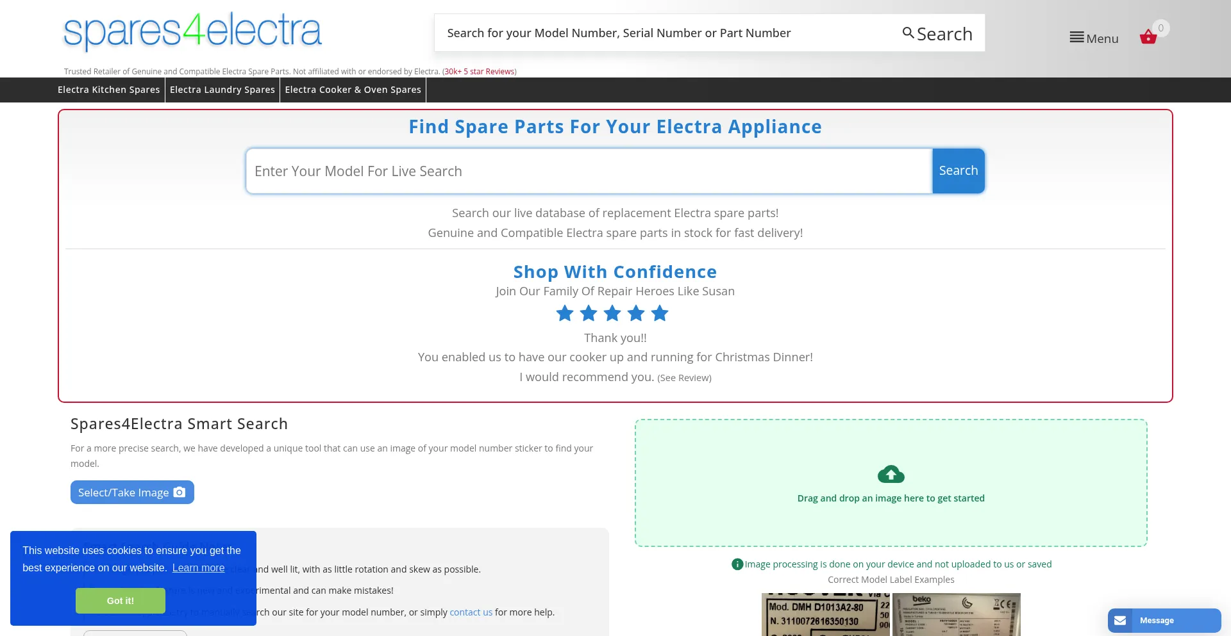Open the hamburger Menu icon

(x=1076, y=38)
